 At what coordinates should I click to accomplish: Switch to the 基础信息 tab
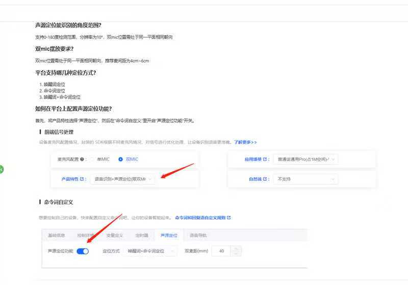click(x=57, y=235)
